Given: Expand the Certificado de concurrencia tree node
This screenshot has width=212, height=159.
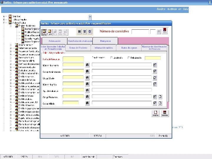Looking at the screenshot, I should click(x=10, y=64).
